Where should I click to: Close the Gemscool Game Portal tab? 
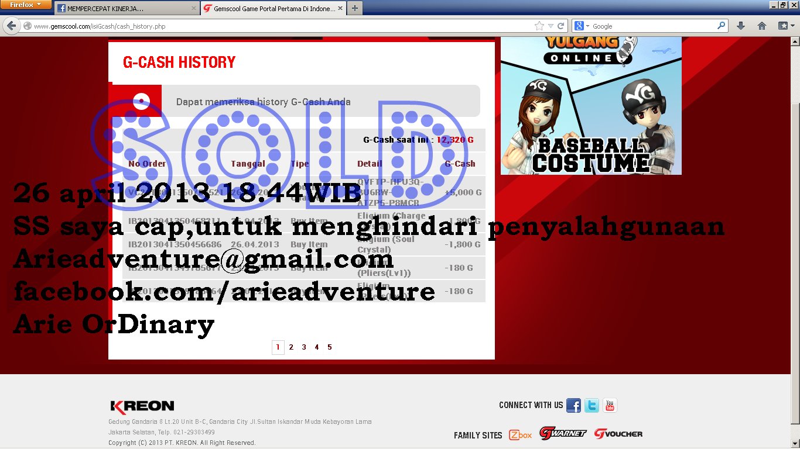(340, 9)
